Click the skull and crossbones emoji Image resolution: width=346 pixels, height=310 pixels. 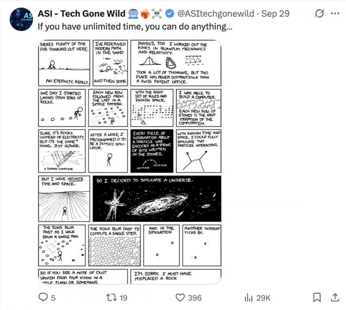[x=158, y=13]
